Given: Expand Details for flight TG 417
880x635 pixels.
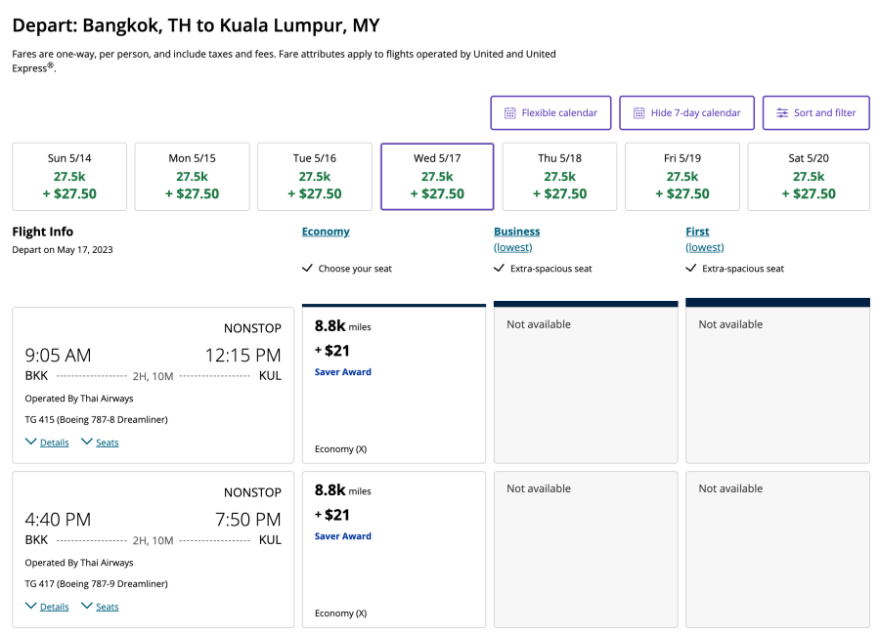Looking at the screenshot, I should (47, 607).
